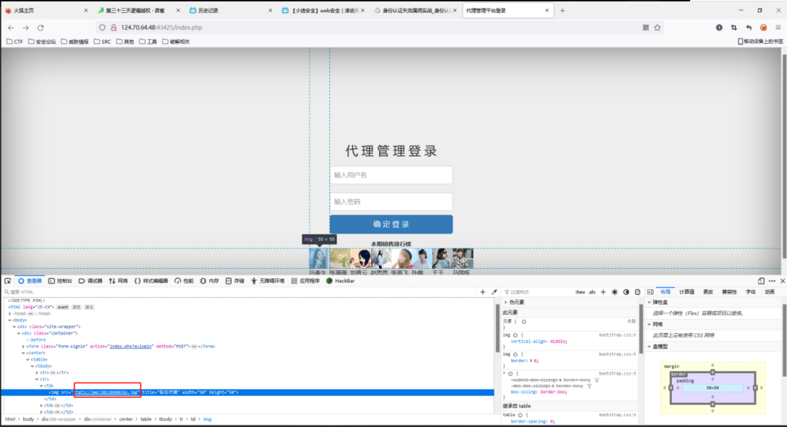Open the 调试器 debugger tab
The height and width of the screenshot is (427, 787).
90,281
